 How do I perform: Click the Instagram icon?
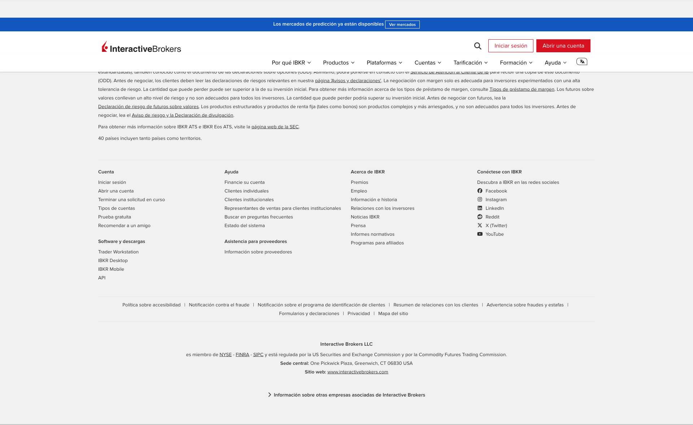480,199
